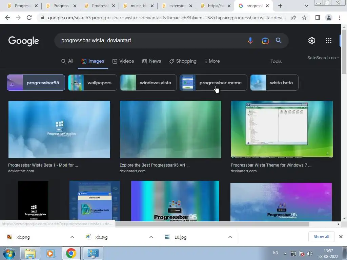
Task: Click the Chrome taskbar icon
Action: 71,253
